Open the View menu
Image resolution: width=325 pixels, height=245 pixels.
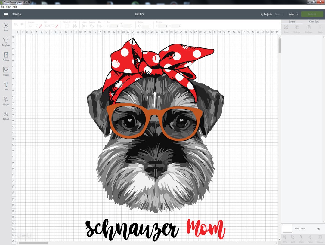click(8, 7)
